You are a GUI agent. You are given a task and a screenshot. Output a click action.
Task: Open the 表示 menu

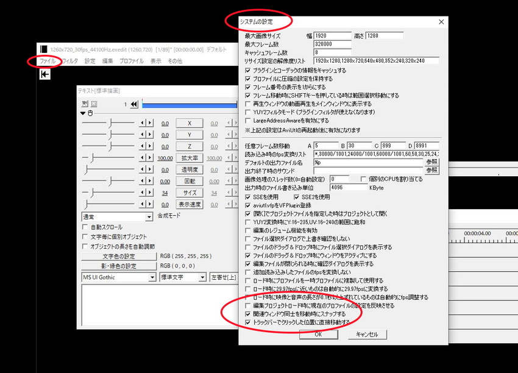click(x=155, y=61)
